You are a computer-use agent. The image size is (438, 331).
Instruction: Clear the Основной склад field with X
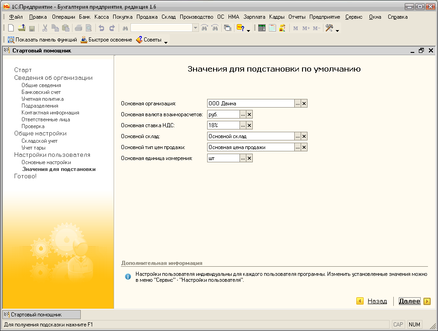coord(304,136)
